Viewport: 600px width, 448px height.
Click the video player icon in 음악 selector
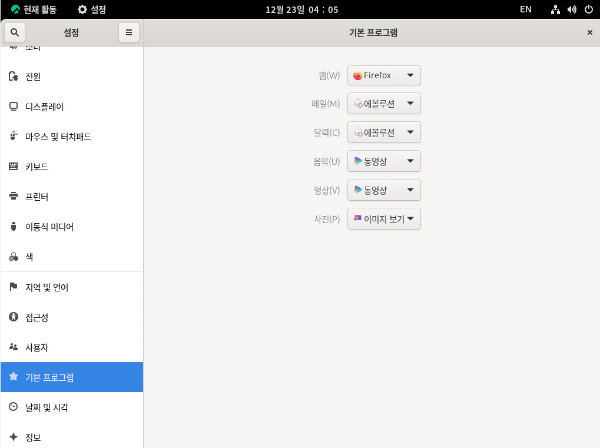point(358,161)
